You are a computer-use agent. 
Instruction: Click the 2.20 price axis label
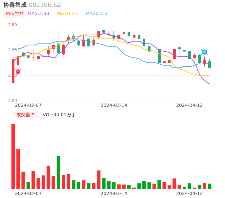click(12, 101)
